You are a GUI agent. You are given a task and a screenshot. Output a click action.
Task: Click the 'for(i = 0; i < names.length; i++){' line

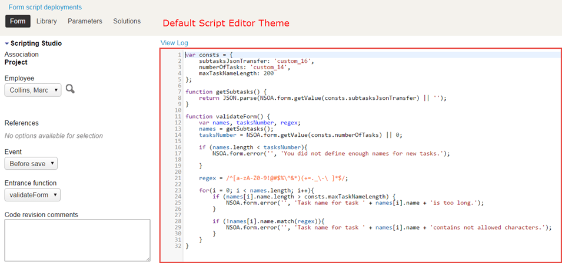257,190
